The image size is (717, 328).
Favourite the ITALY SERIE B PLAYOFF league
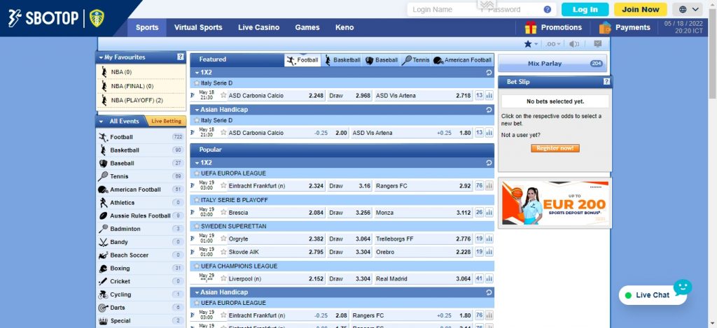tap(197, 200)
